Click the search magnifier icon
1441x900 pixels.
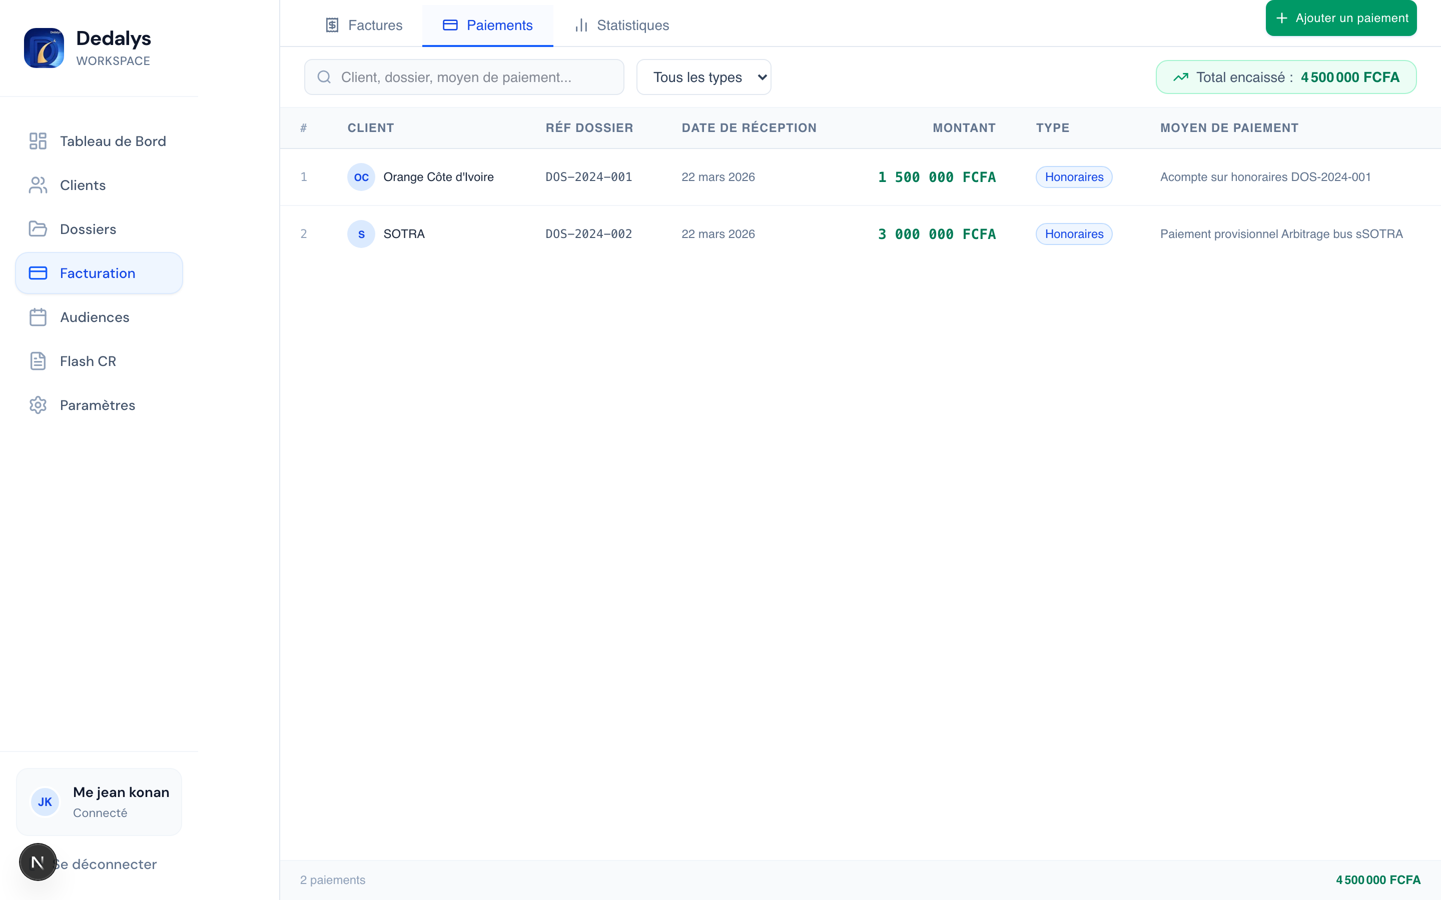click(325, 77)
